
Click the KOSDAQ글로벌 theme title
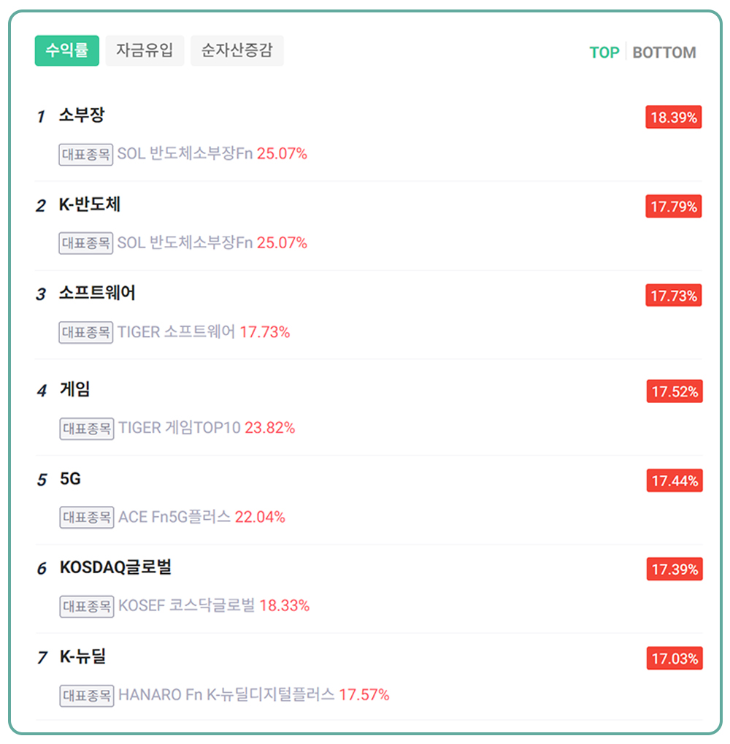(115, 568)
